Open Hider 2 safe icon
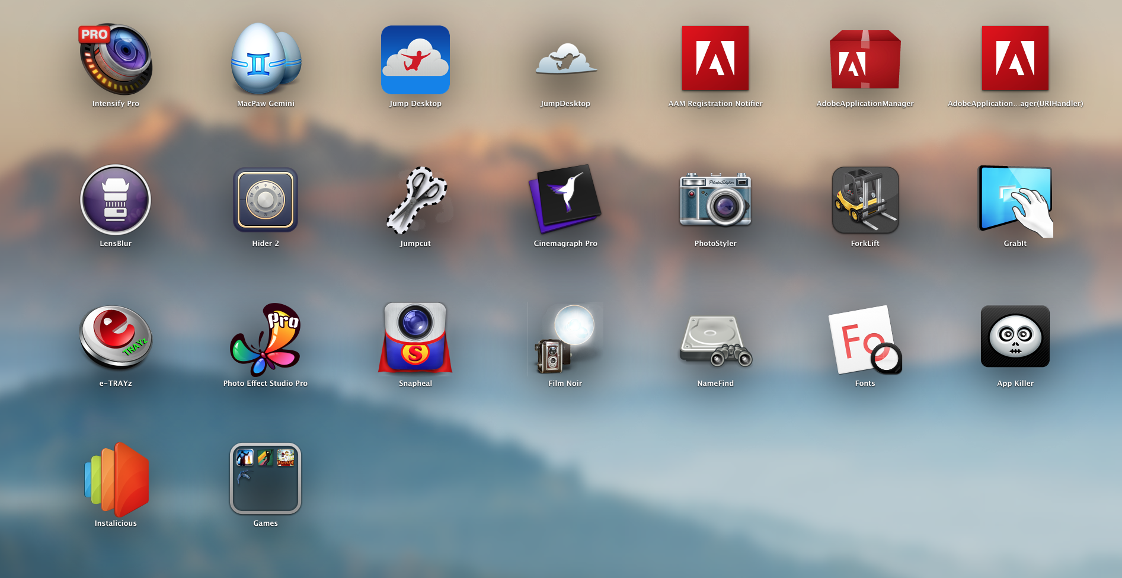 click(266, 200)
